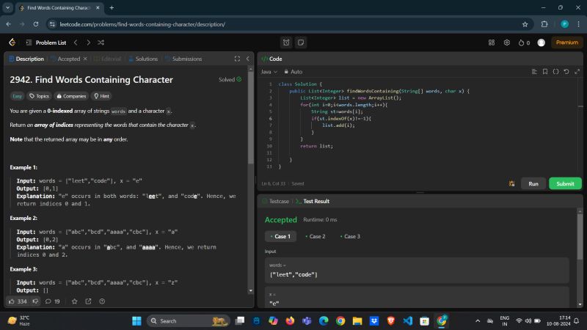This screenshot has height=330, width=587.
Task: Format the code icon
Action: [x=534, y=71]
